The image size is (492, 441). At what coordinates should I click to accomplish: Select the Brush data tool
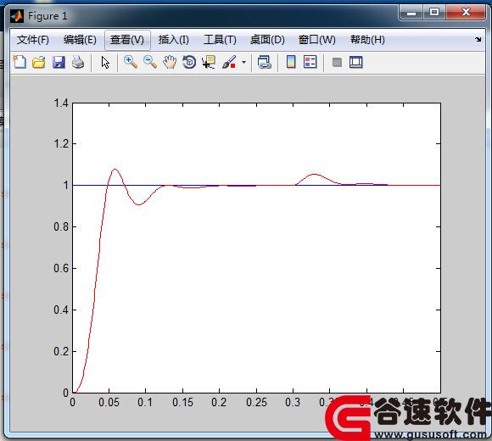point(229,62)
